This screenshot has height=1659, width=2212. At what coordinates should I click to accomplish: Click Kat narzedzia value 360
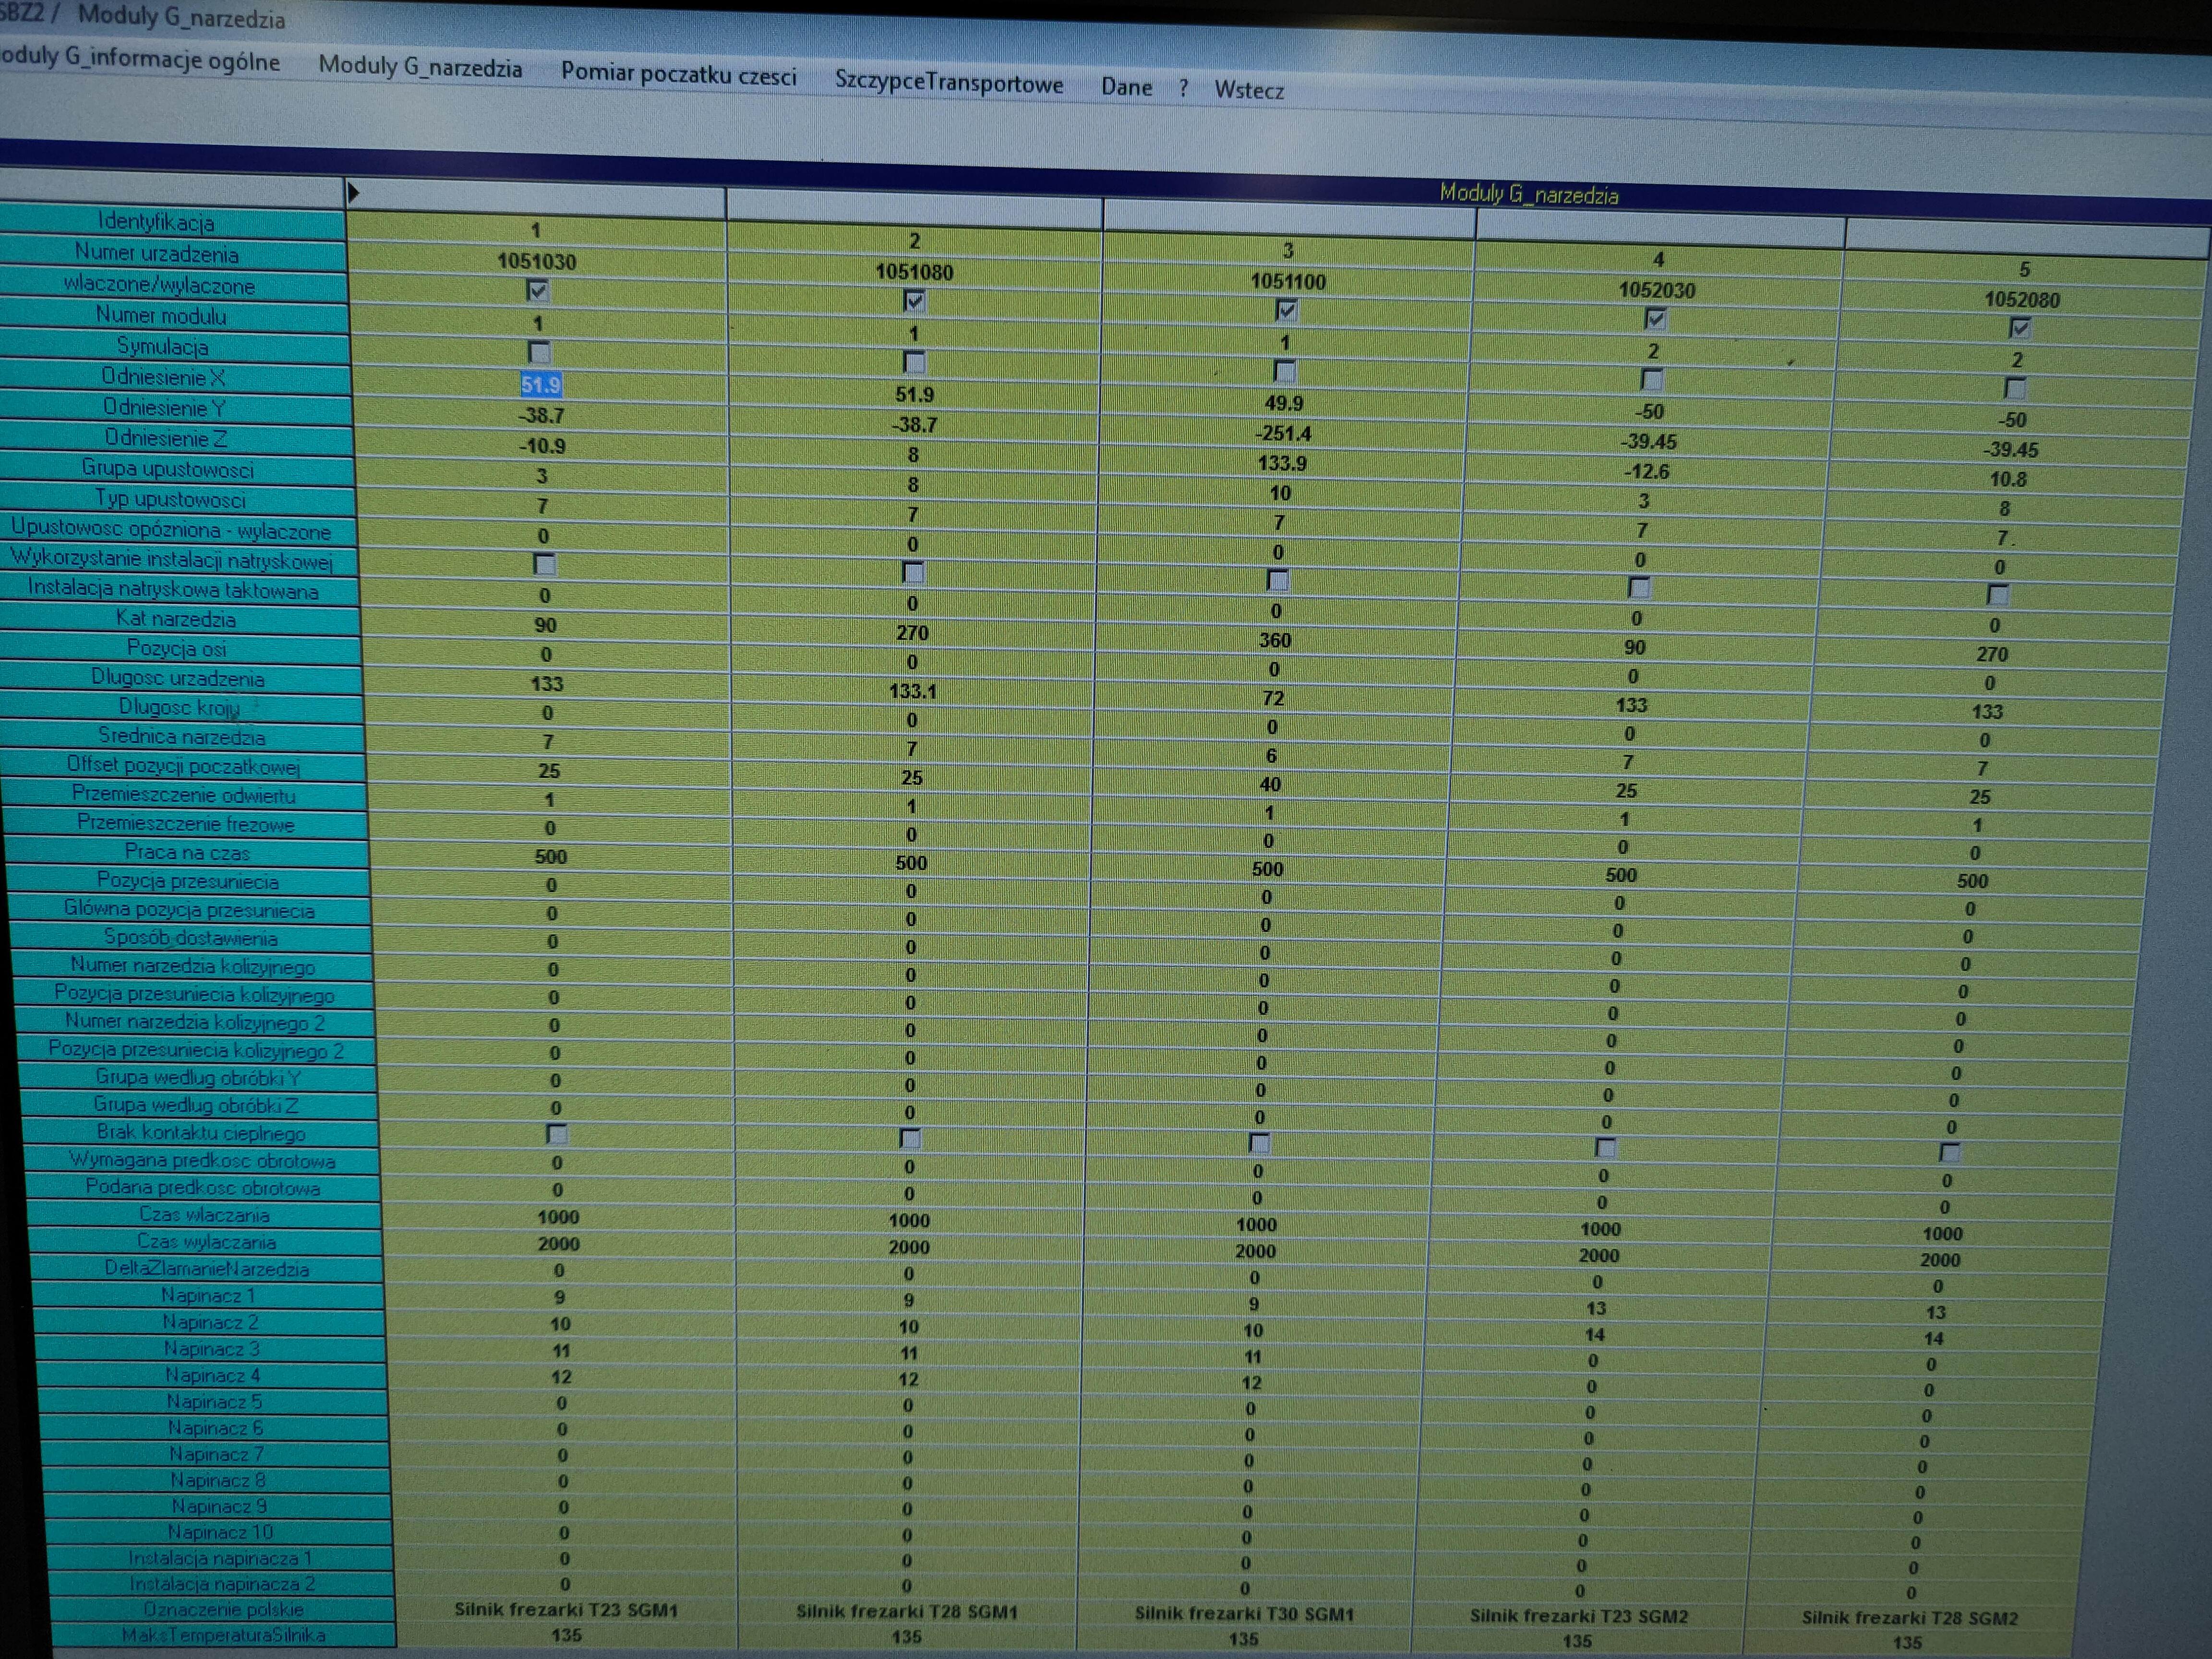(x=1274, y=640)
